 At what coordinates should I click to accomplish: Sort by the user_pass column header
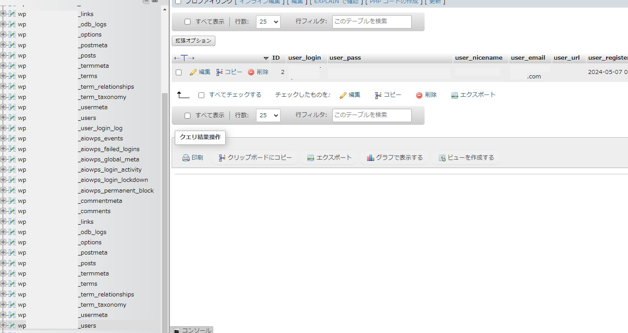pos(345,58)
